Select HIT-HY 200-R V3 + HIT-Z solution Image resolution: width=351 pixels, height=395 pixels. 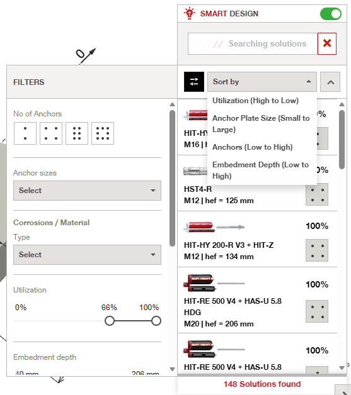pyautogui.click(x=257, y=239)
